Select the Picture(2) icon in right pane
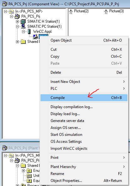Viewport: 130px width, 186px height. pos(71,11)
